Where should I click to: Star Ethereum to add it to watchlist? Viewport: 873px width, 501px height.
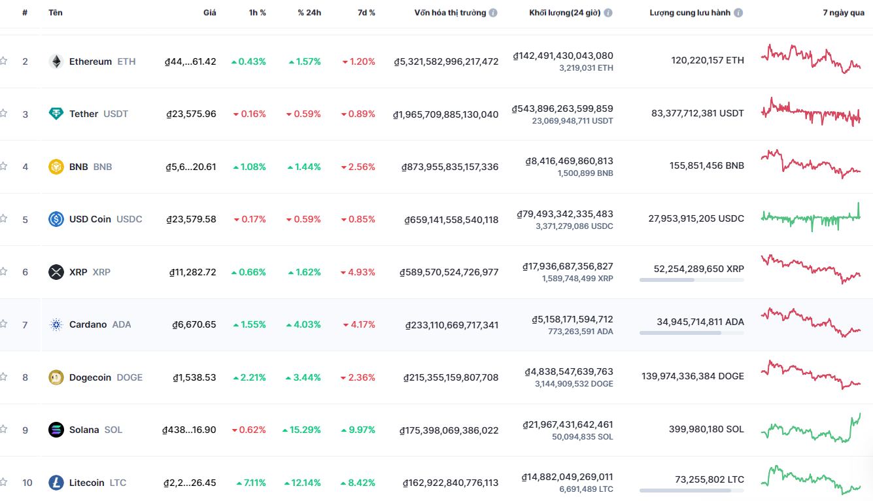tap(3, 60)
